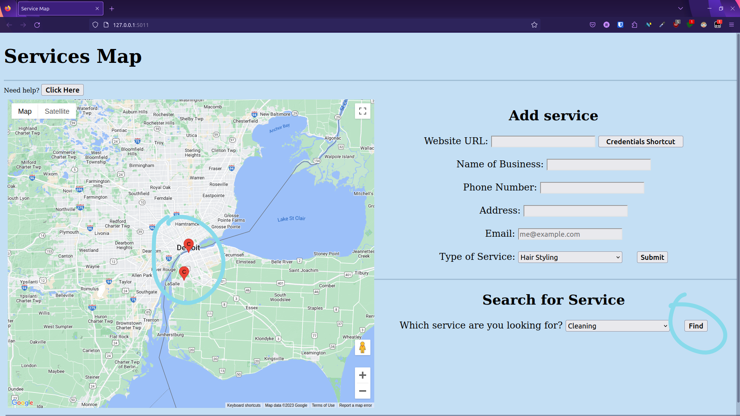Open the Bitwarden shield extension icon
This screenshot has width=740, height=416.
(620, 25)
